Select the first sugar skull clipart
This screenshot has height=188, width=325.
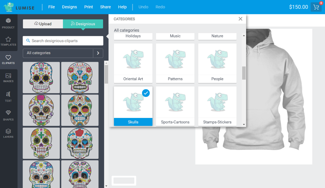(x=41, y=77)
